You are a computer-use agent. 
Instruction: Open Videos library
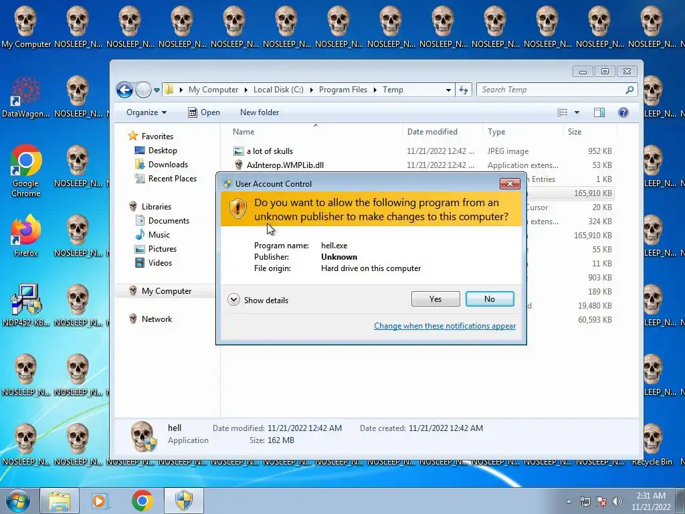click(x=153, y=262)
